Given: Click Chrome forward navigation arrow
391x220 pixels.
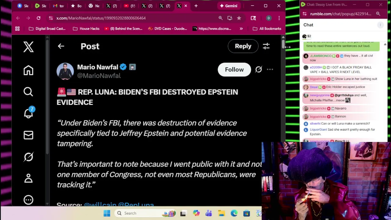Looking at the screenshot, I should (x=28, y=18).
